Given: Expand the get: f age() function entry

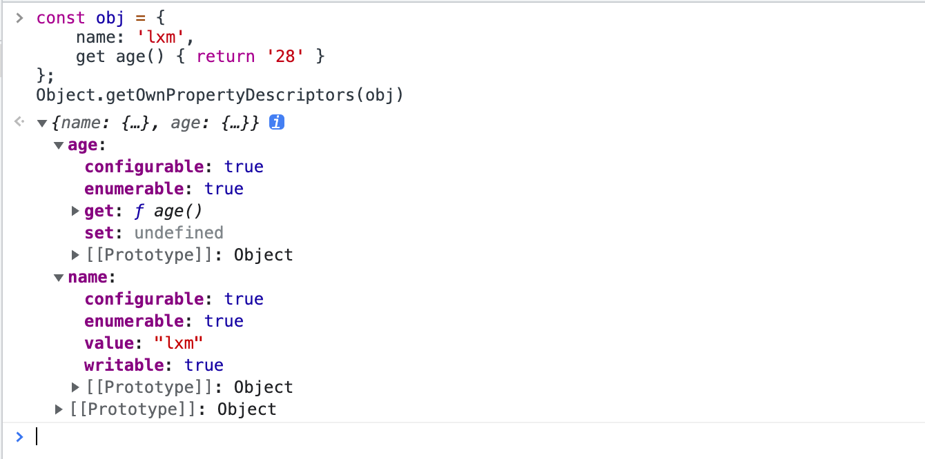Looking at the screenshot, I should 76,211.
